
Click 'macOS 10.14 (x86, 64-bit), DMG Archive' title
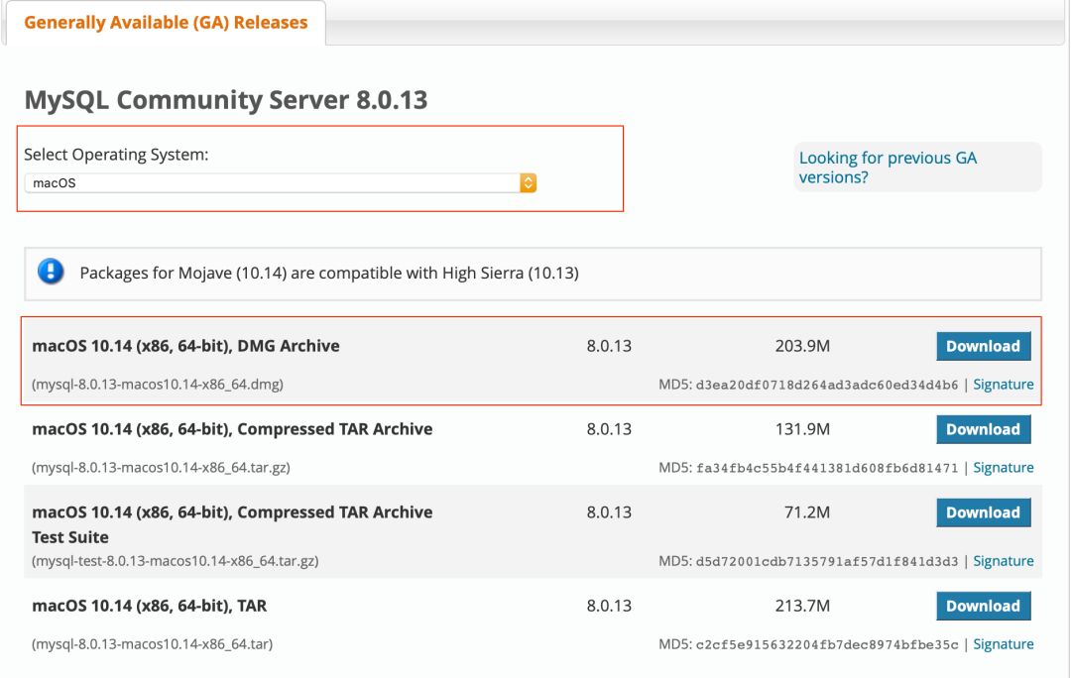click(185, 346)
